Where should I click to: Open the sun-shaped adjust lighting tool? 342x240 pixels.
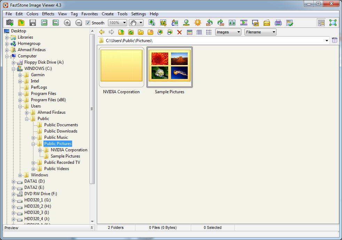tap(198, 22)
